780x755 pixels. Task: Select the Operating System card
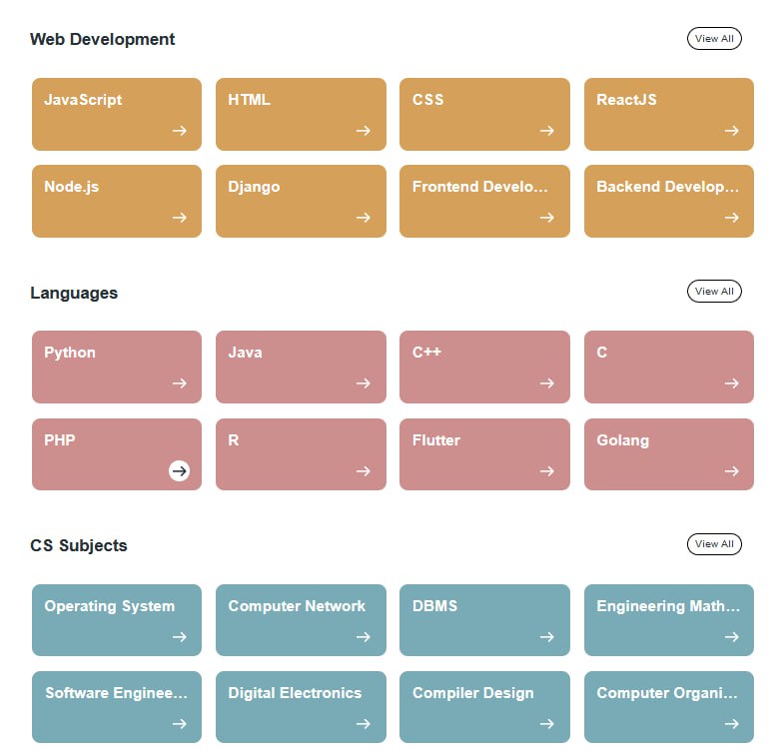116,619
